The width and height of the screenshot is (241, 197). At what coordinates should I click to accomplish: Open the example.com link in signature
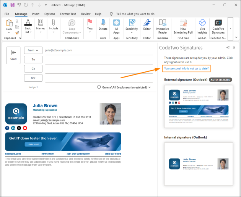[13, 154]
